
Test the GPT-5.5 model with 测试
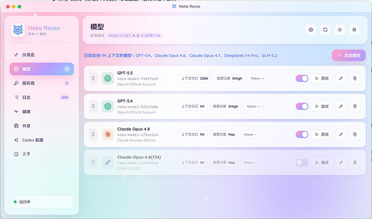point(322,78)
